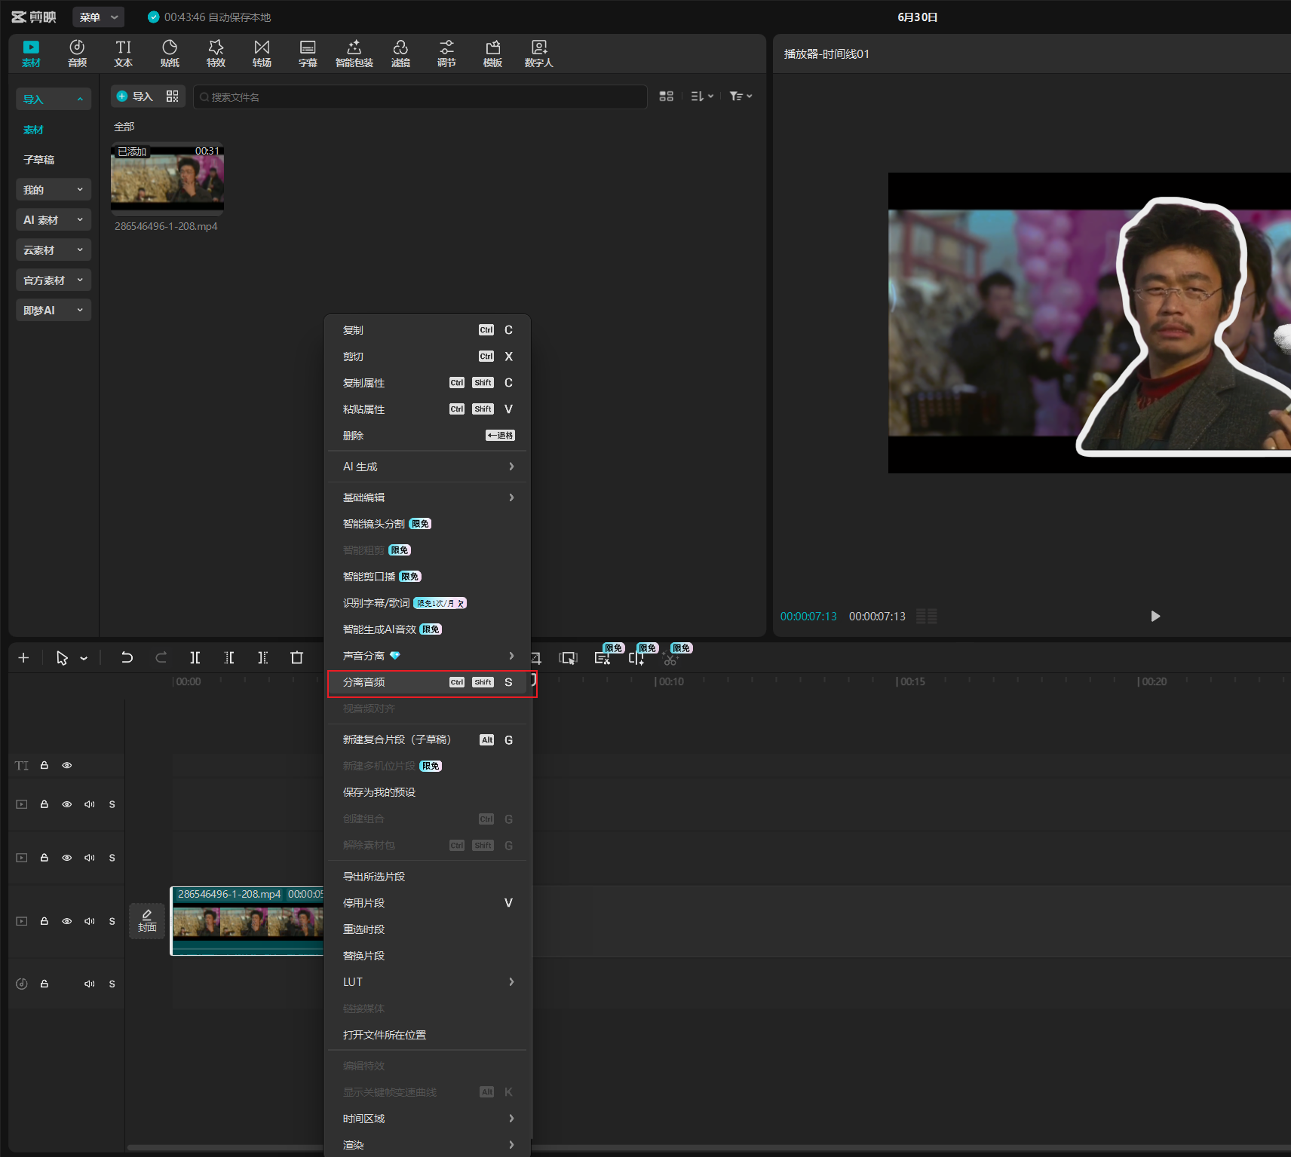Open the 菜单 dropdown in title bar
This screenshot has width=1291, height=1157.
99,17
